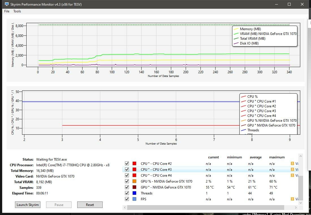The height and width of the screenshot is (215, 311).
Task: Click red color swatch for CPU Core #2
Action: 135,164
